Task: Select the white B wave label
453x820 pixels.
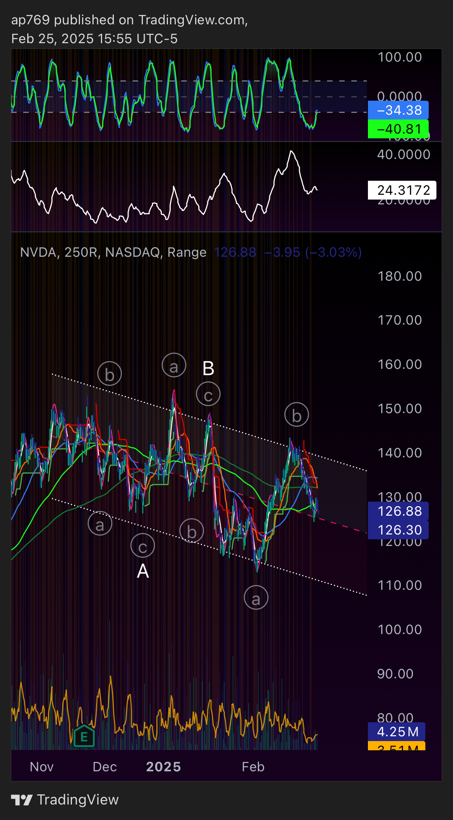Action: pos(208,369)
